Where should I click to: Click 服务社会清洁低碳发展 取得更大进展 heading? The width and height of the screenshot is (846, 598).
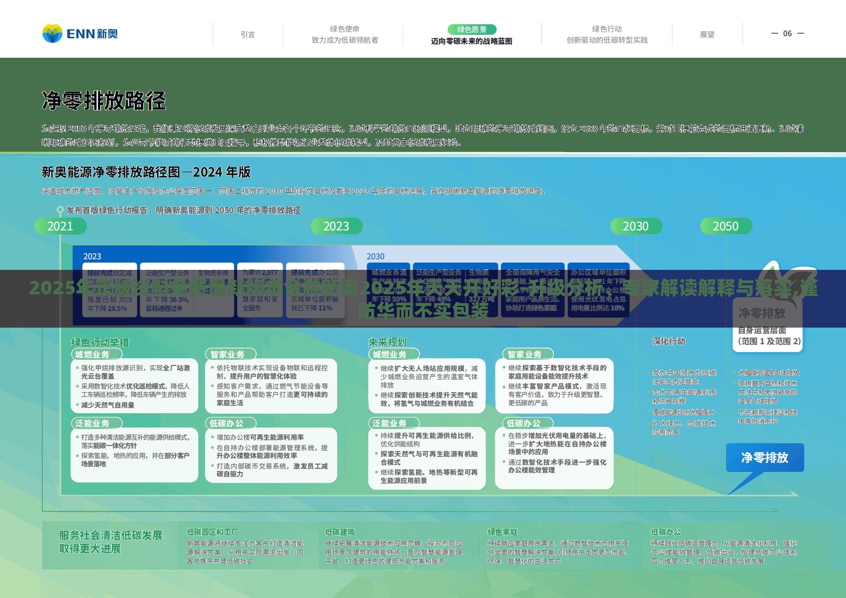(111, 542)
